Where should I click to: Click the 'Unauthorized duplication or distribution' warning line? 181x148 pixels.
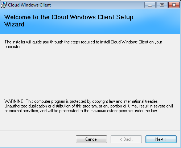click(x=89, y=106)
